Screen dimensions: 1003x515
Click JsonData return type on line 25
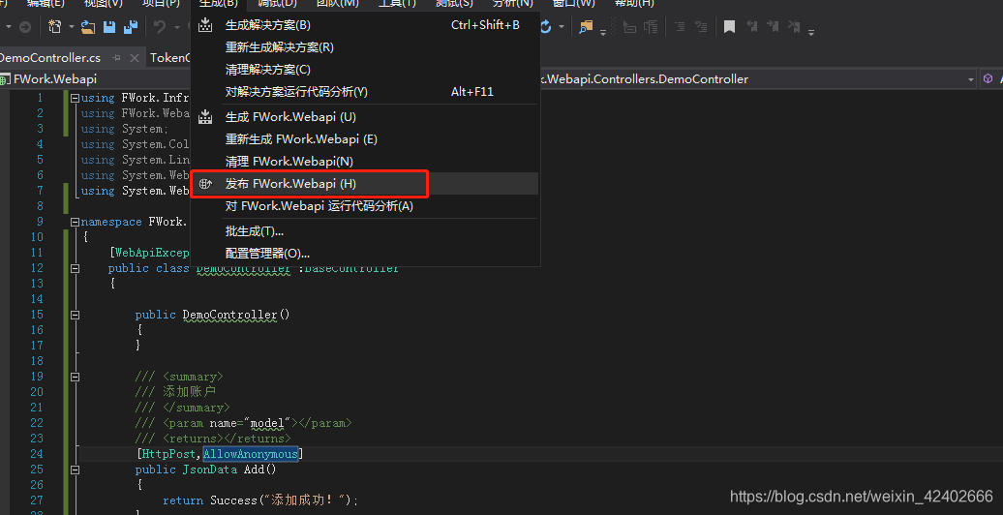tap(210, 470)
